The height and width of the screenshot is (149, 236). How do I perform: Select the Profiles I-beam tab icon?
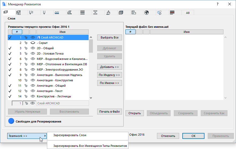coord(95,13)
